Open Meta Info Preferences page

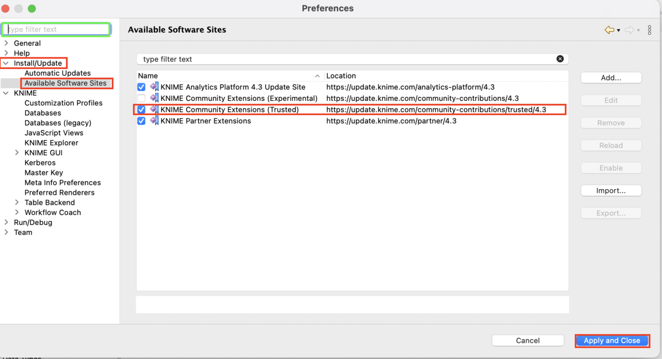click(x=63, y=183)
